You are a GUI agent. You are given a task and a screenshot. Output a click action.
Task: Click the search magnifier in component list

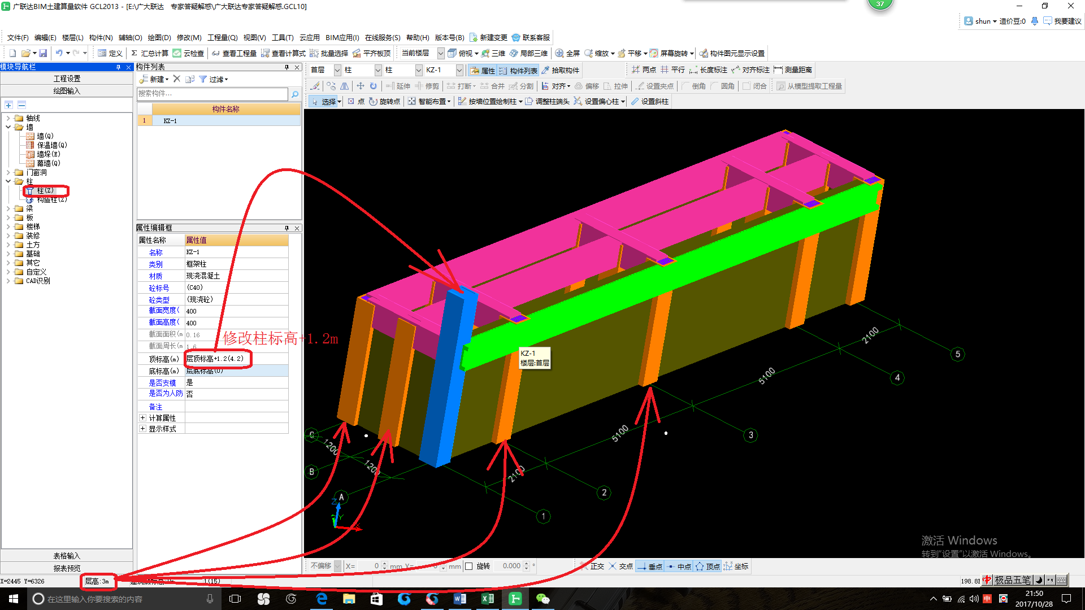[294, 94]
